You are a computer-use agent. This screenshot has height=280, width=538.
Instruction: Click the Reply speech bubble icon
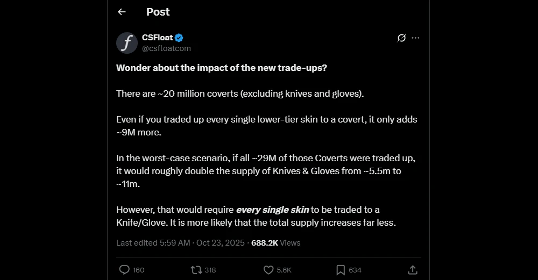[124, 270]
